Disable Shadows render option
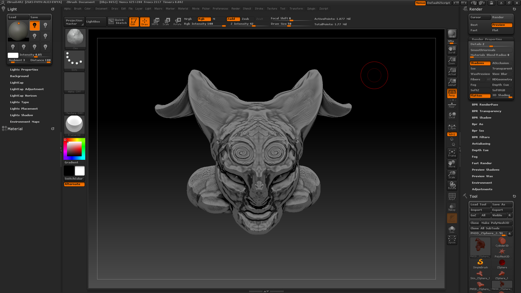This screenshot has width=521, height=293. 480,63
